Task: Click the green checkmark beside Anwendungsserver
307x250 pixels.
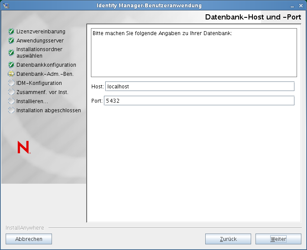Action: coord(11,41)
